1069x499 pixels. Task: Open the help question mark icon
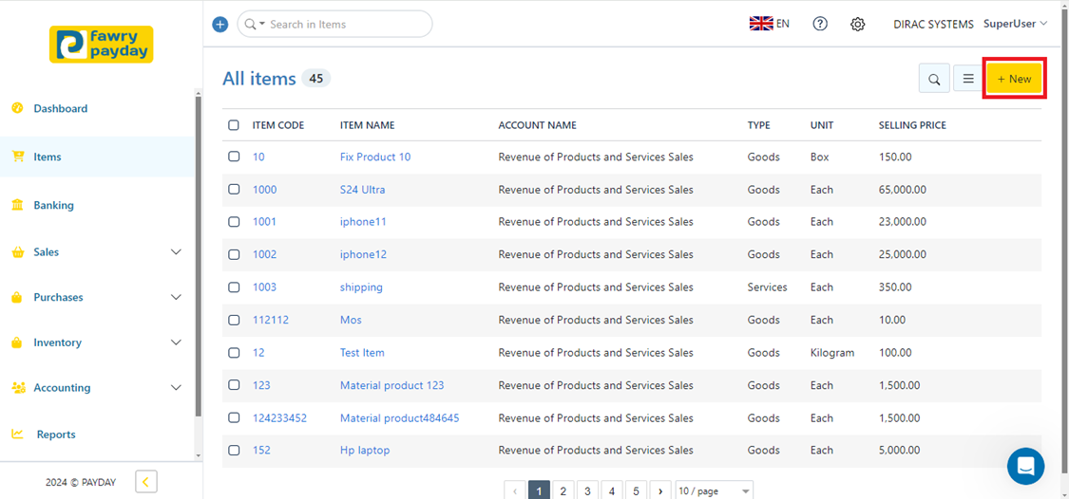pos(820,24)
